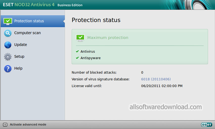This screenshot has width=215, height=129.
Task: Select the Help menu label
Action: 18,68
